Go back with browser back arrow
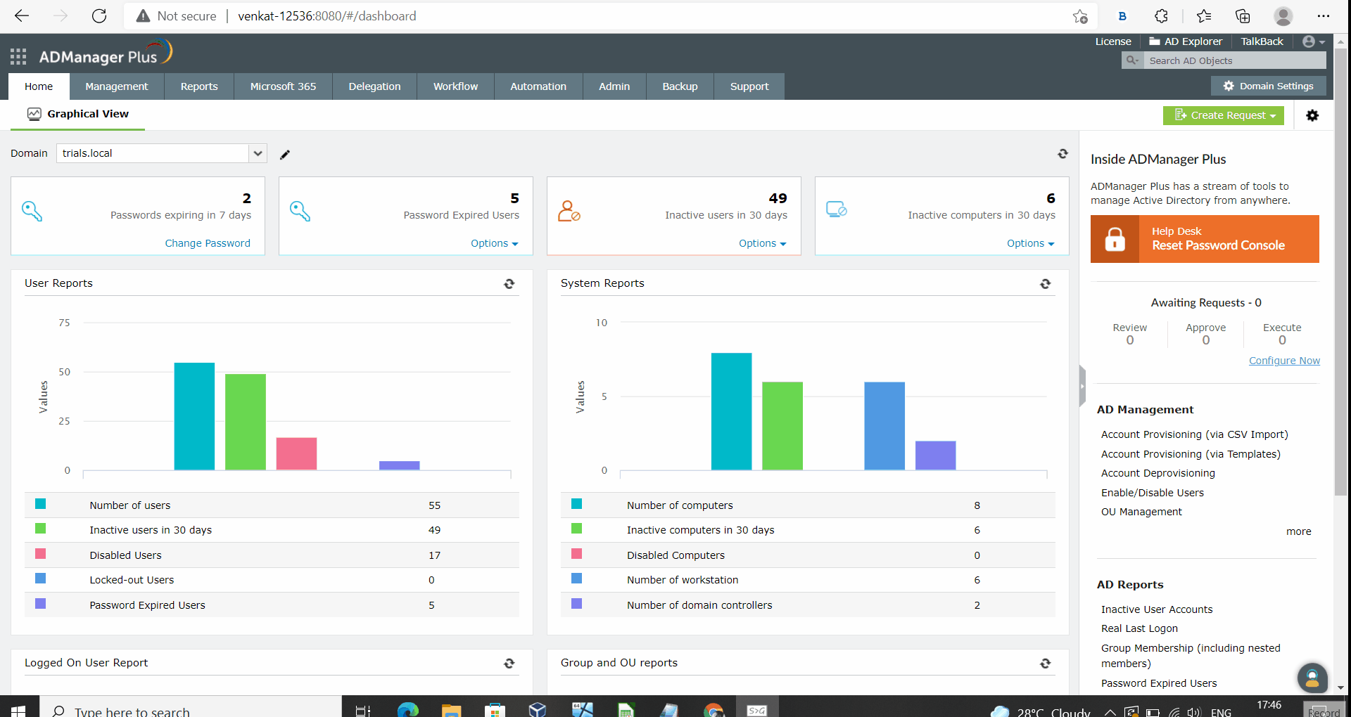1351x717 pixels. tap(22, 16)
